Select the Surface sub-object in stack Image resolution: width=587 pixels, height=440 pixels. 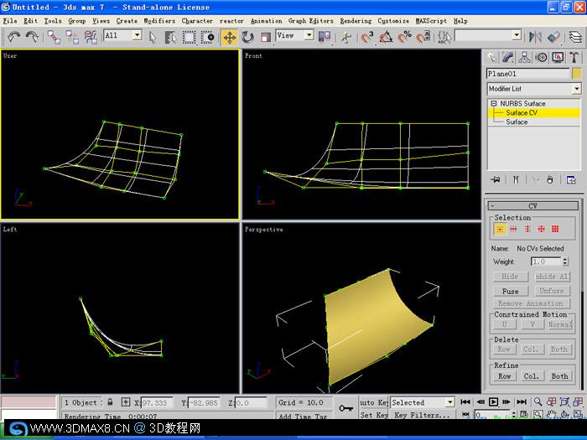tap(517, 122)
